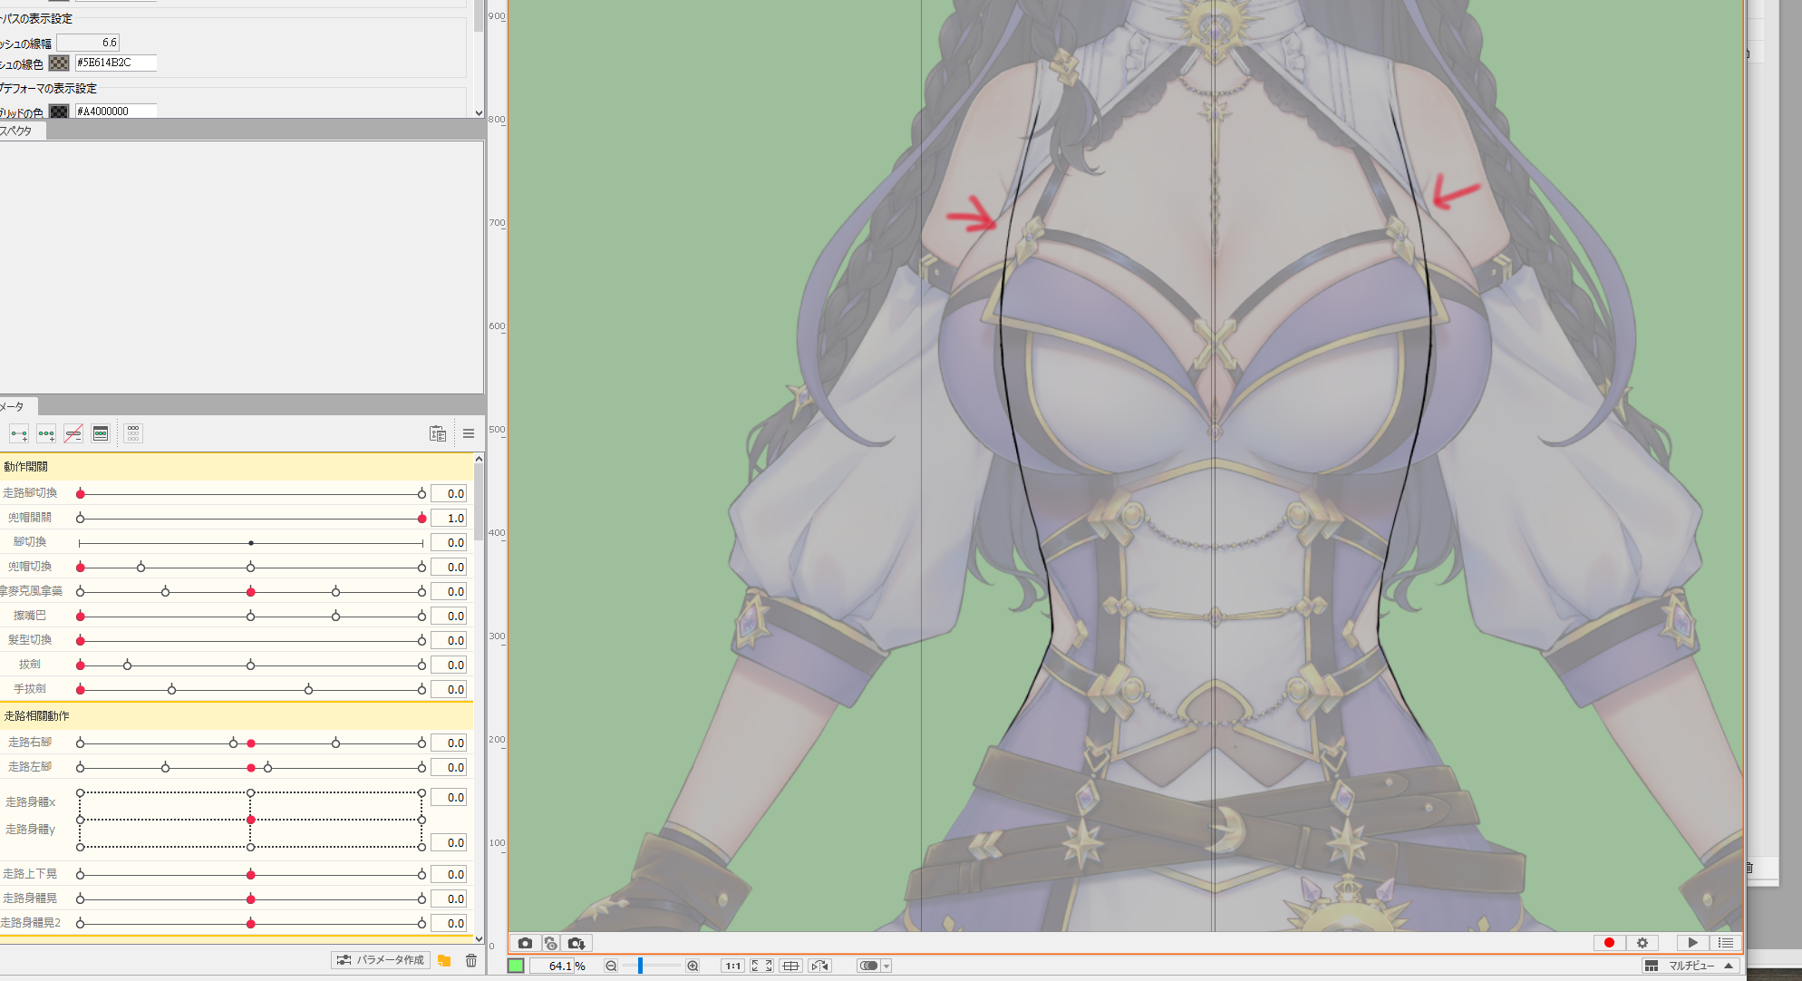Click the 走路身體x value field
1802x981 pixels.
(x=449, y=798)
